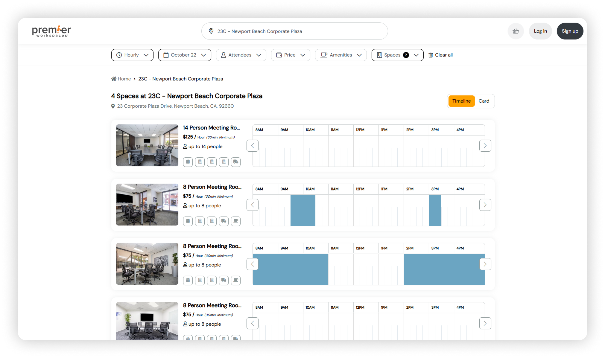Click the Sign up button
The width and height of the screenshot is (605, 358).
click(x=570, y=31)
